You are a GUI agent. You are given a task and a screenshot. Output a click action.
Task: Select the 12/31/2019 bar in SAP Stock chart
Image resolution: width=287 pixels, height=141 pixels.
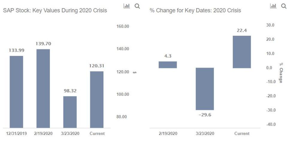pos(16,92)
